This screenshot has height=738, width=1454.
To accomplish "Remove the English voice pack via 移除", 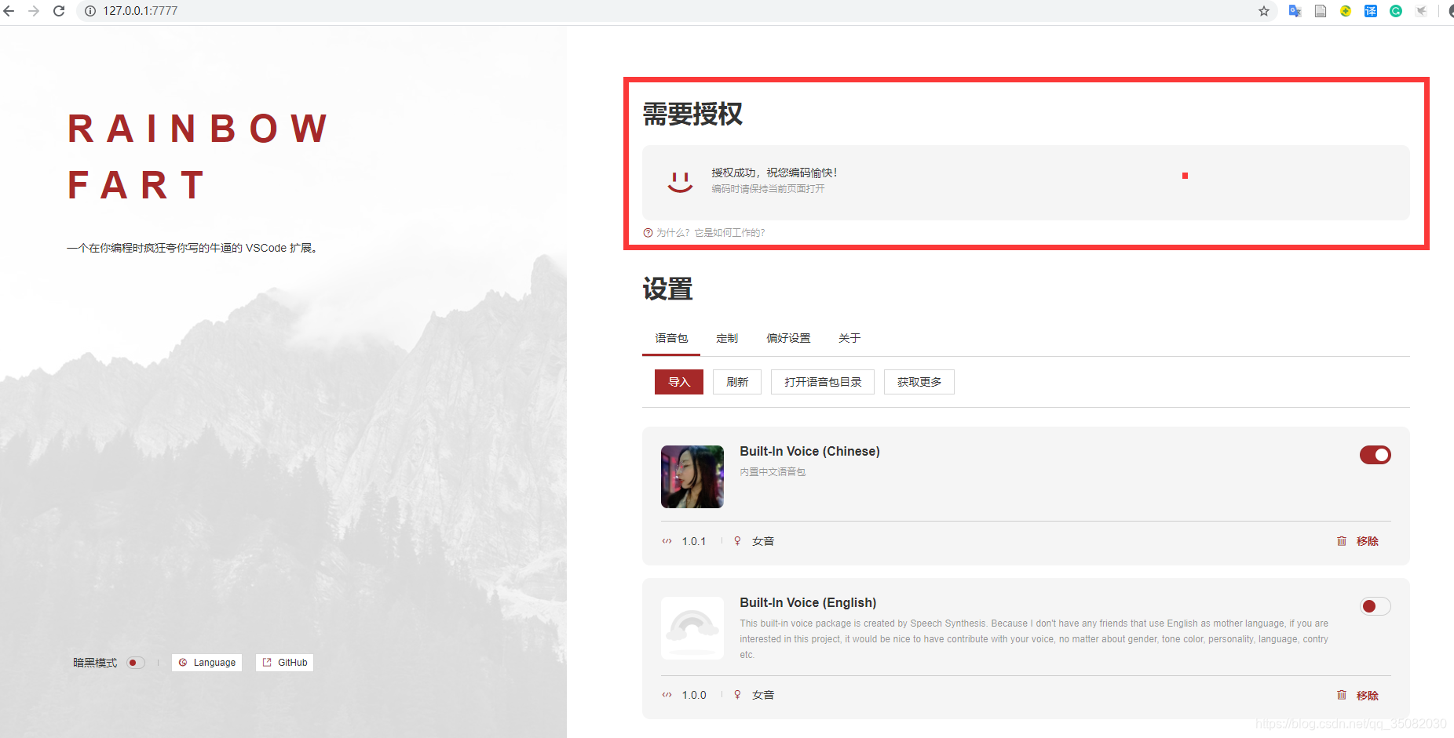I will pyautogui.click(x=1368, y=696).
